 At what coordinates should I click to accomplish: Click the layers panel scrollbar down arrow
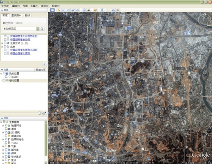click(46, 163)
